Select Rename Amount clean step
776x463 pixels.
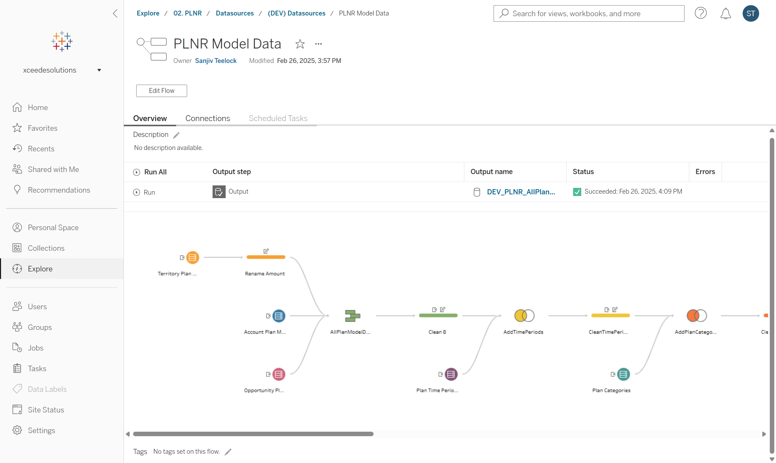pos(266,257)
